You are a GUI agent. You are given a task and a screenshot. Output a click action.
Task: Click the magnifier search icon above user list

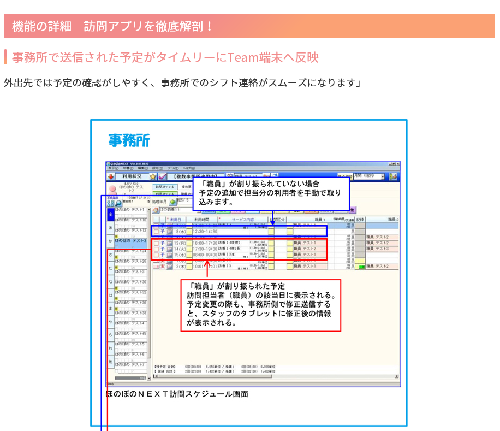118,203
